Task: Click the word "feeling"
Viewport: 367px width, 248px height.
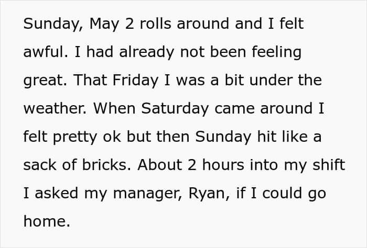Action: point(277,53)
